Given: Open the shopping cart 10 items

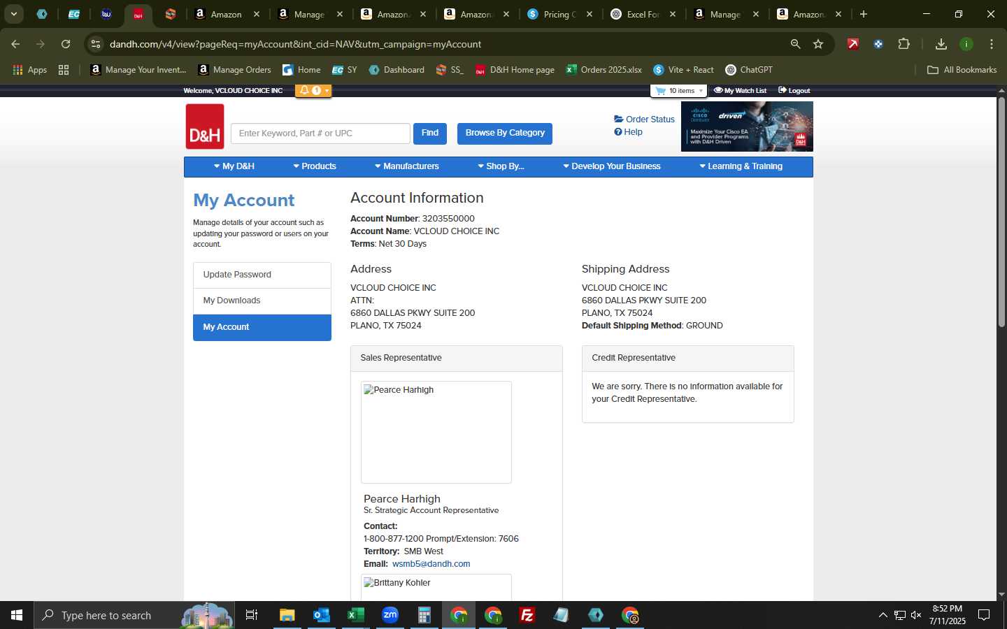Looking at the screenshot, I should 678,91.
